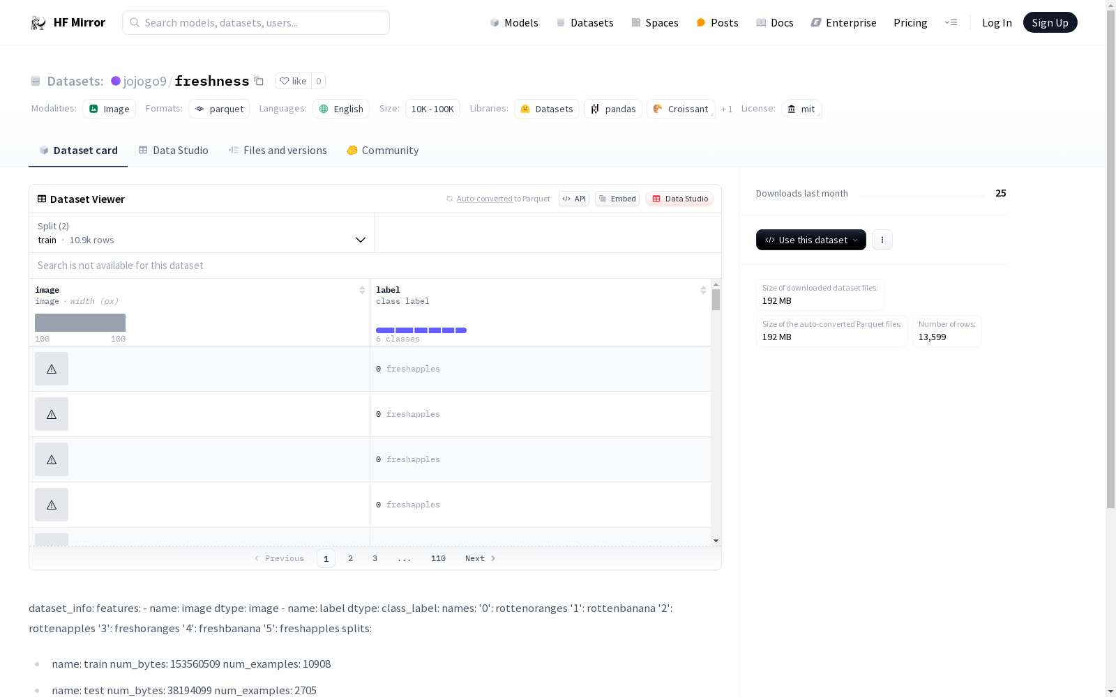Click the Embed button
This screenshot has height=697, width=1116.
tap(617, 199)
